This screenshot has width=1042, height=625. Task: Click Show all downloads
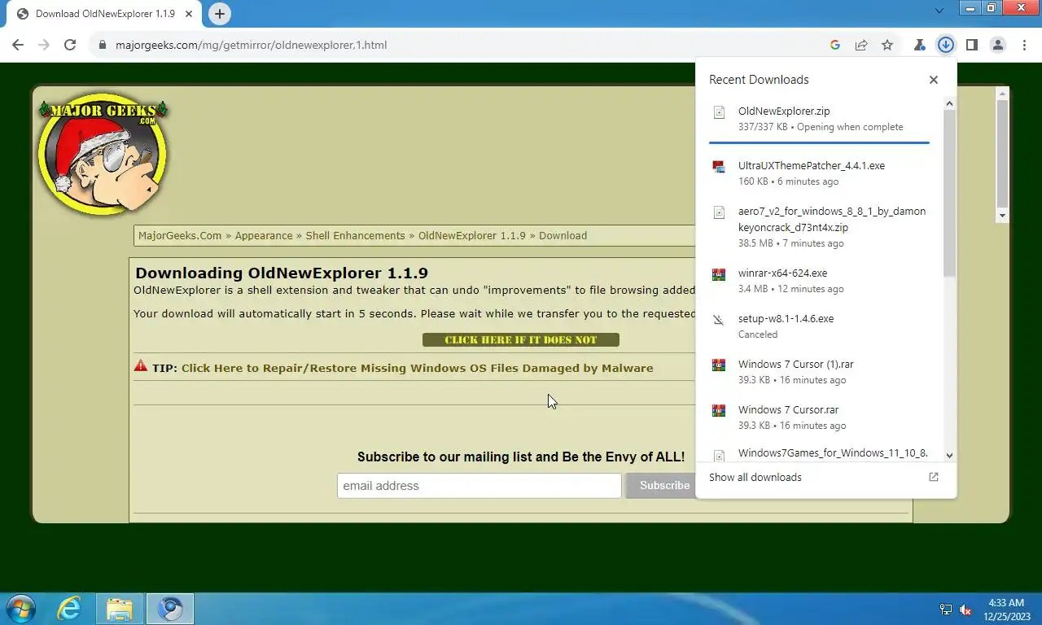[x=755, y=477]
